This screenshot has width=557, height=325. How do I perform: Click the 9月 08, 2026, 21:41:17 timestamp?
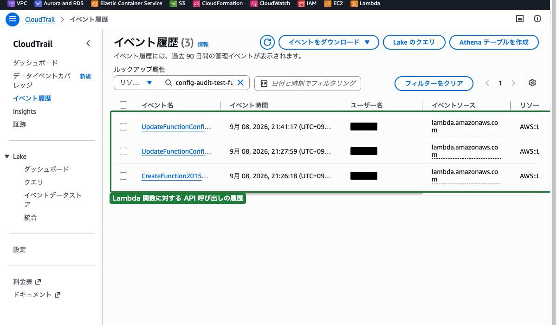280,127
